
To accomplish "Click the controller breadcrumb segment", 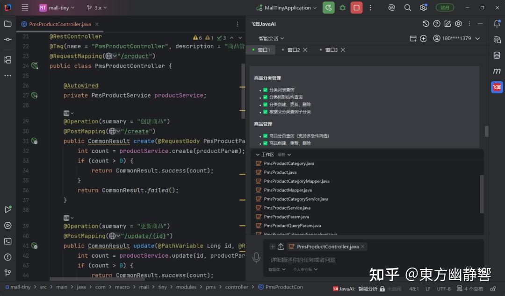I will pos(237,287).
